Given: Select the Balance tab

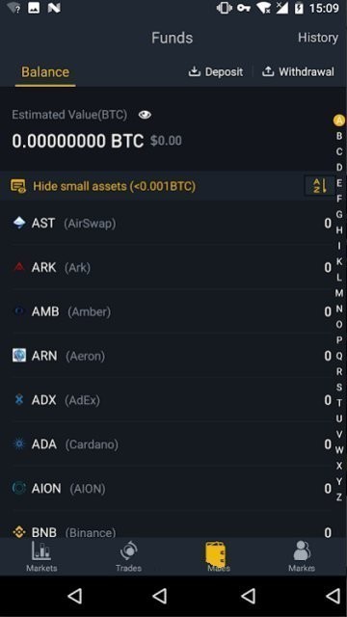Looking at the screenshot, I should click(45, 72).
